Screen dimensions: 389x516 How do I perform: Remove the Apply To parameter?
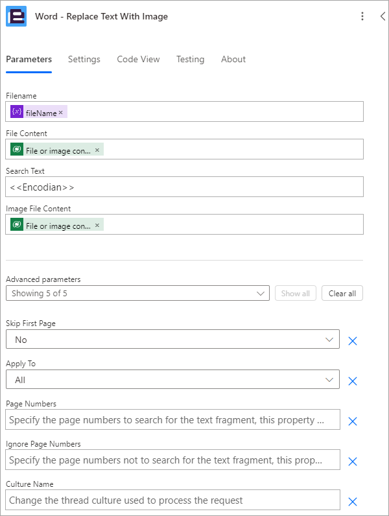tap(353, 381)
